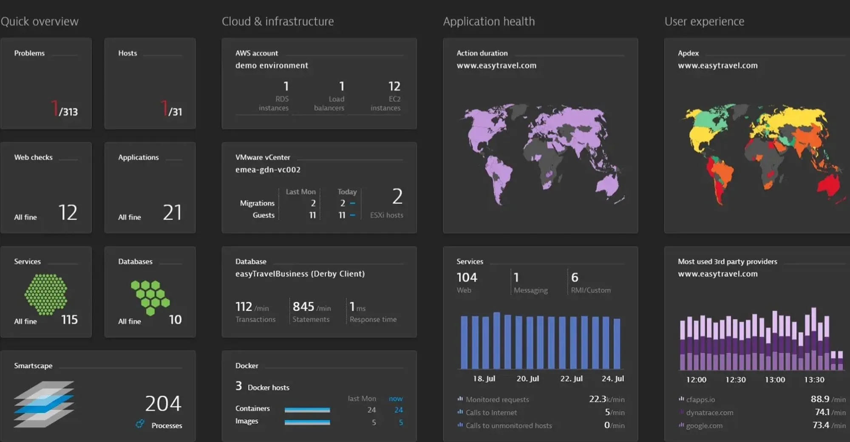850x442 pixels.
Task: Click easyTravelBusiness (Derby Client) database name
Action: click(x=300, y=274)
